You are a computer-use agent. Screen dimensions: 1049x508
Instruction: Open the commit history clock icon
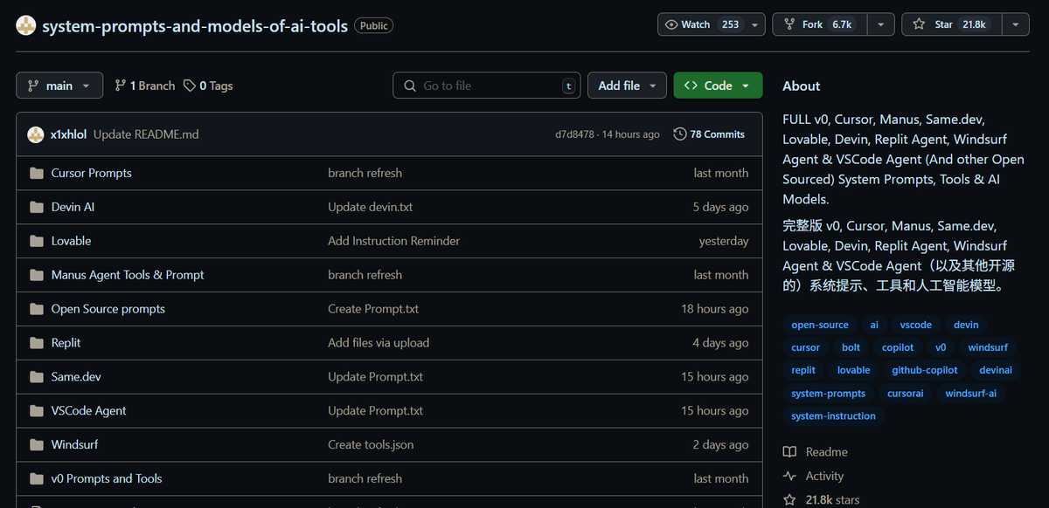click(x=680, y=134)
